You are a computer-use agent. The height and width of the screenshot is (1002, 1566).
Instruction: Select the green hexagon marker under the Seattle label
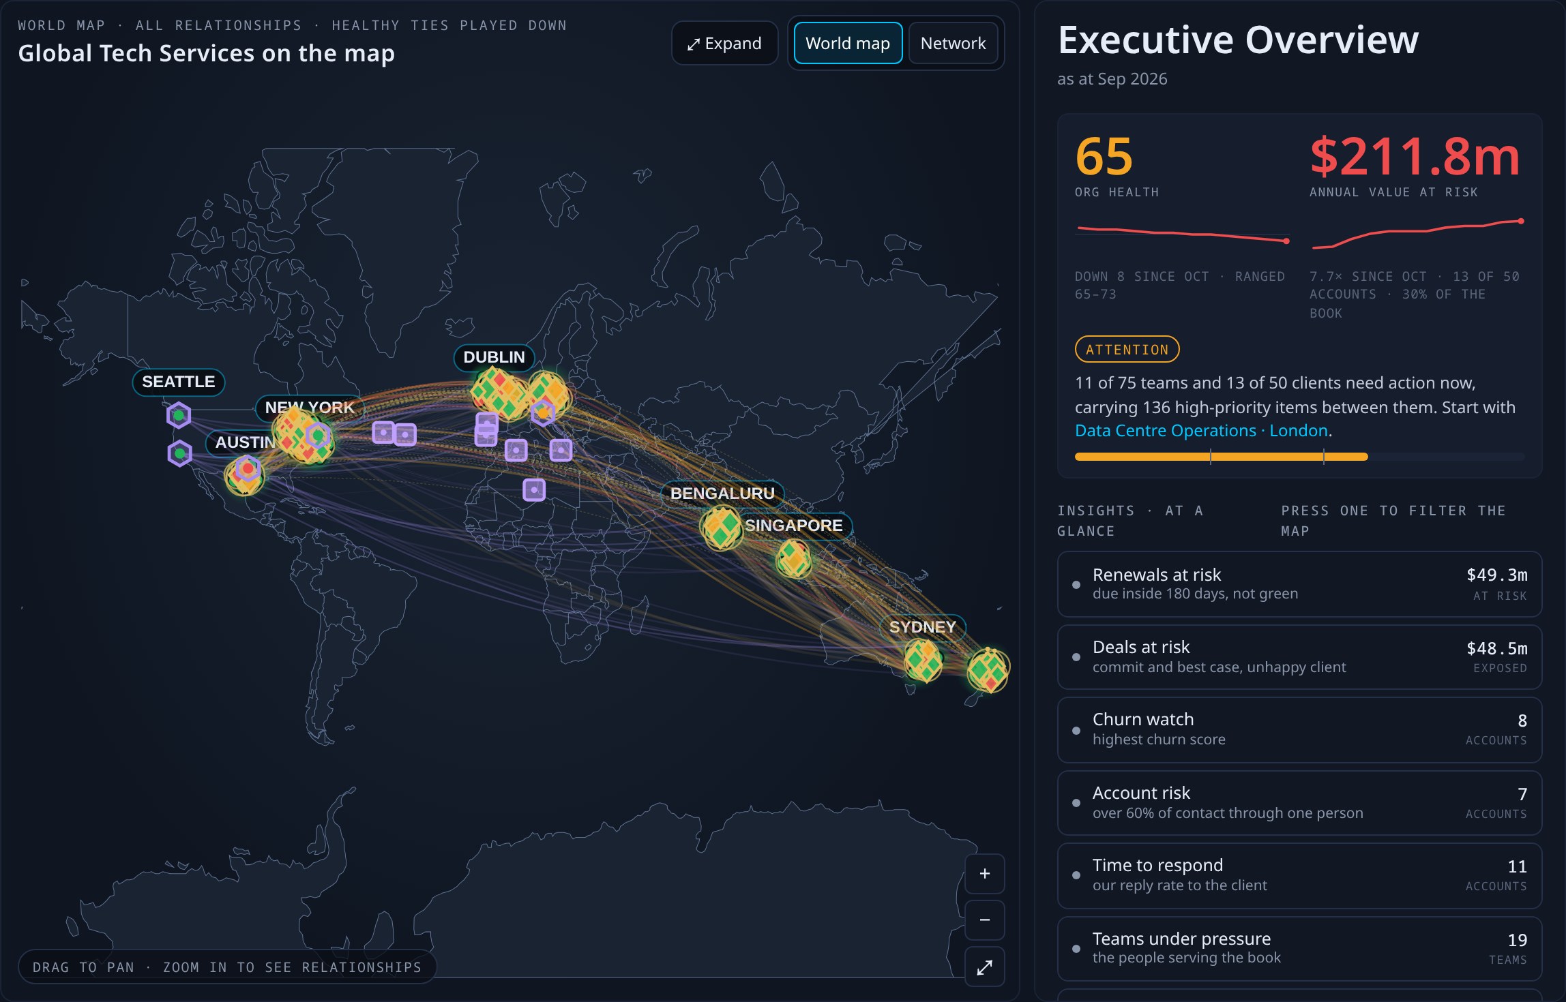[179, 414]
